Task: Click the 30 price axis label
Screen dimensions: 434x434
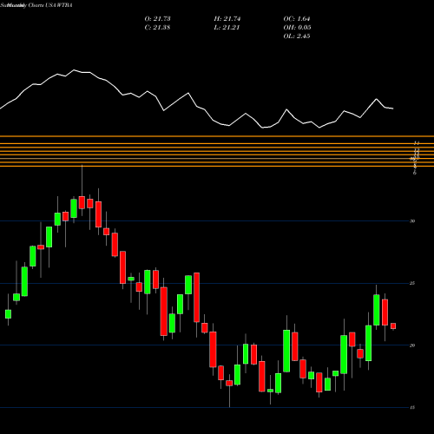Action: coord(412,221)
